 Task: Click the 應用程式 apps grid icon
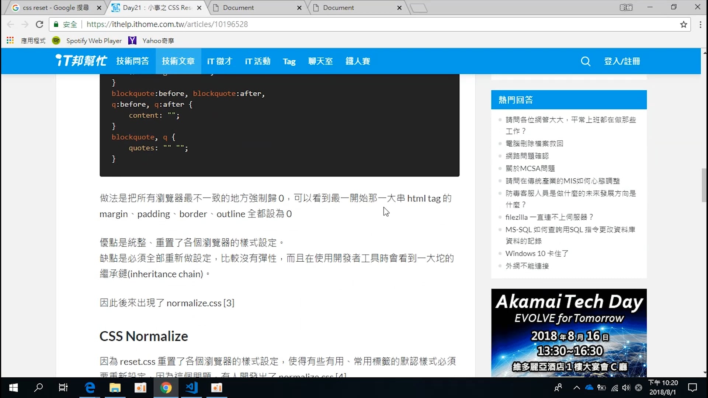click(10, 41)
